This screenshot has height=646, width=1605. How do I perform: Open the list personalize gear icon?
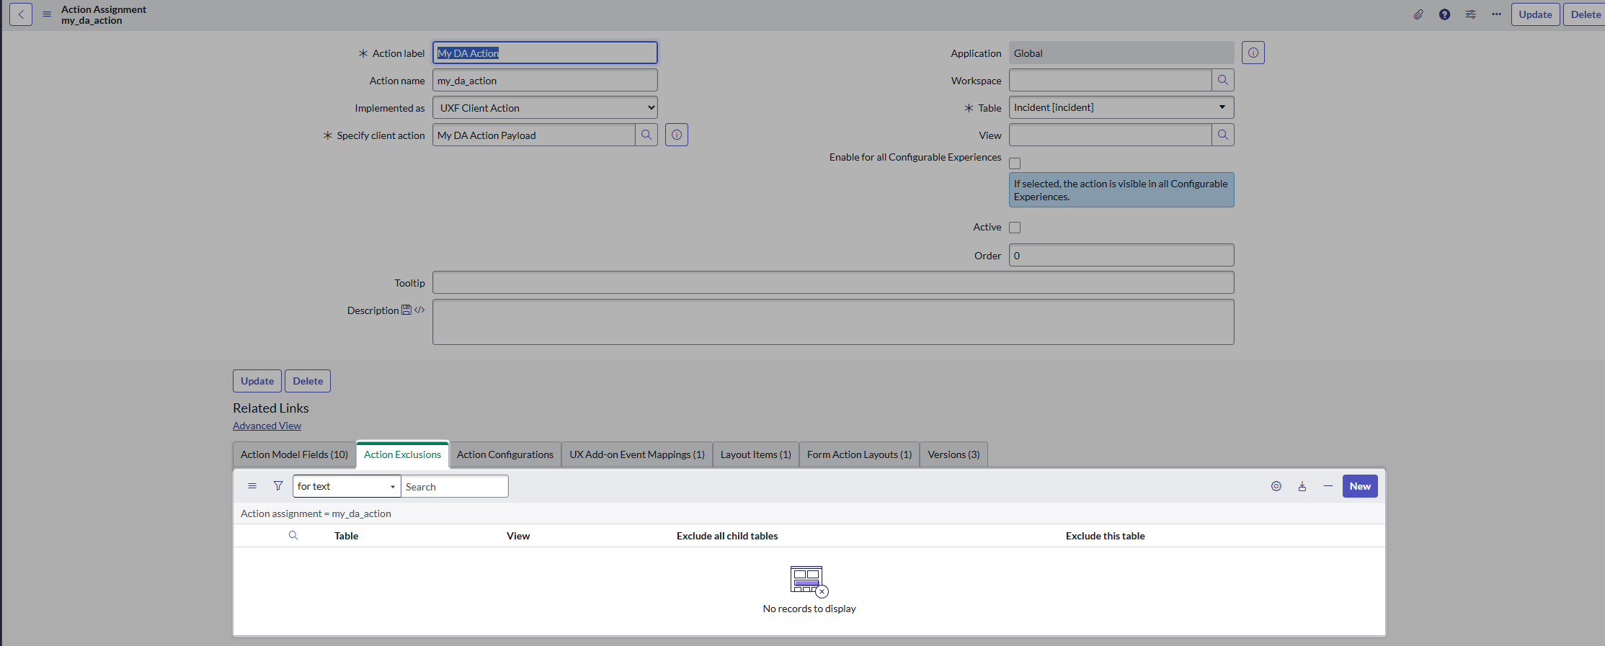pyautogui.click(x=1276, y=486)
